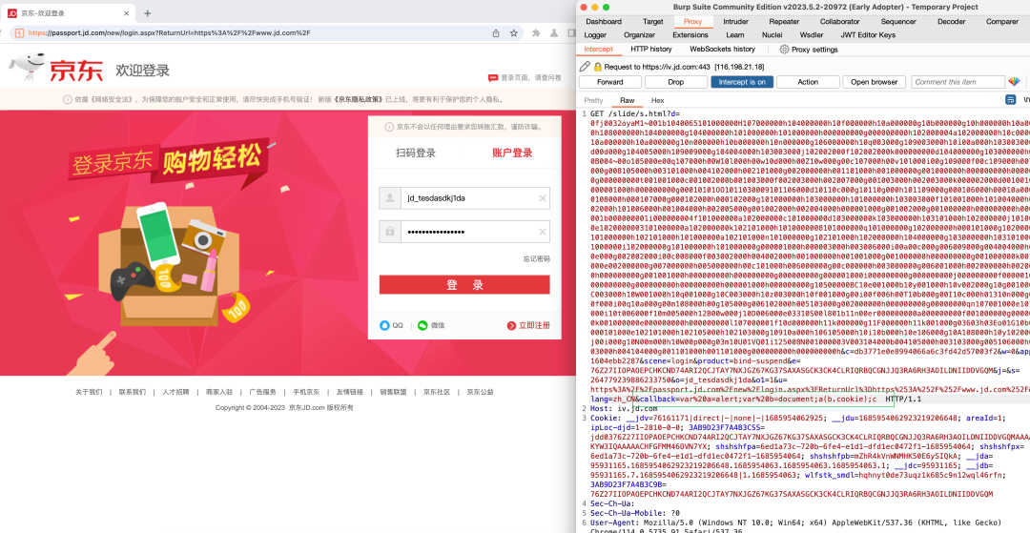Click the 忘记密码 forgot password link
Image resolution: width=1030 pixels, height=533 pixels.
click(x=537, y=258)
